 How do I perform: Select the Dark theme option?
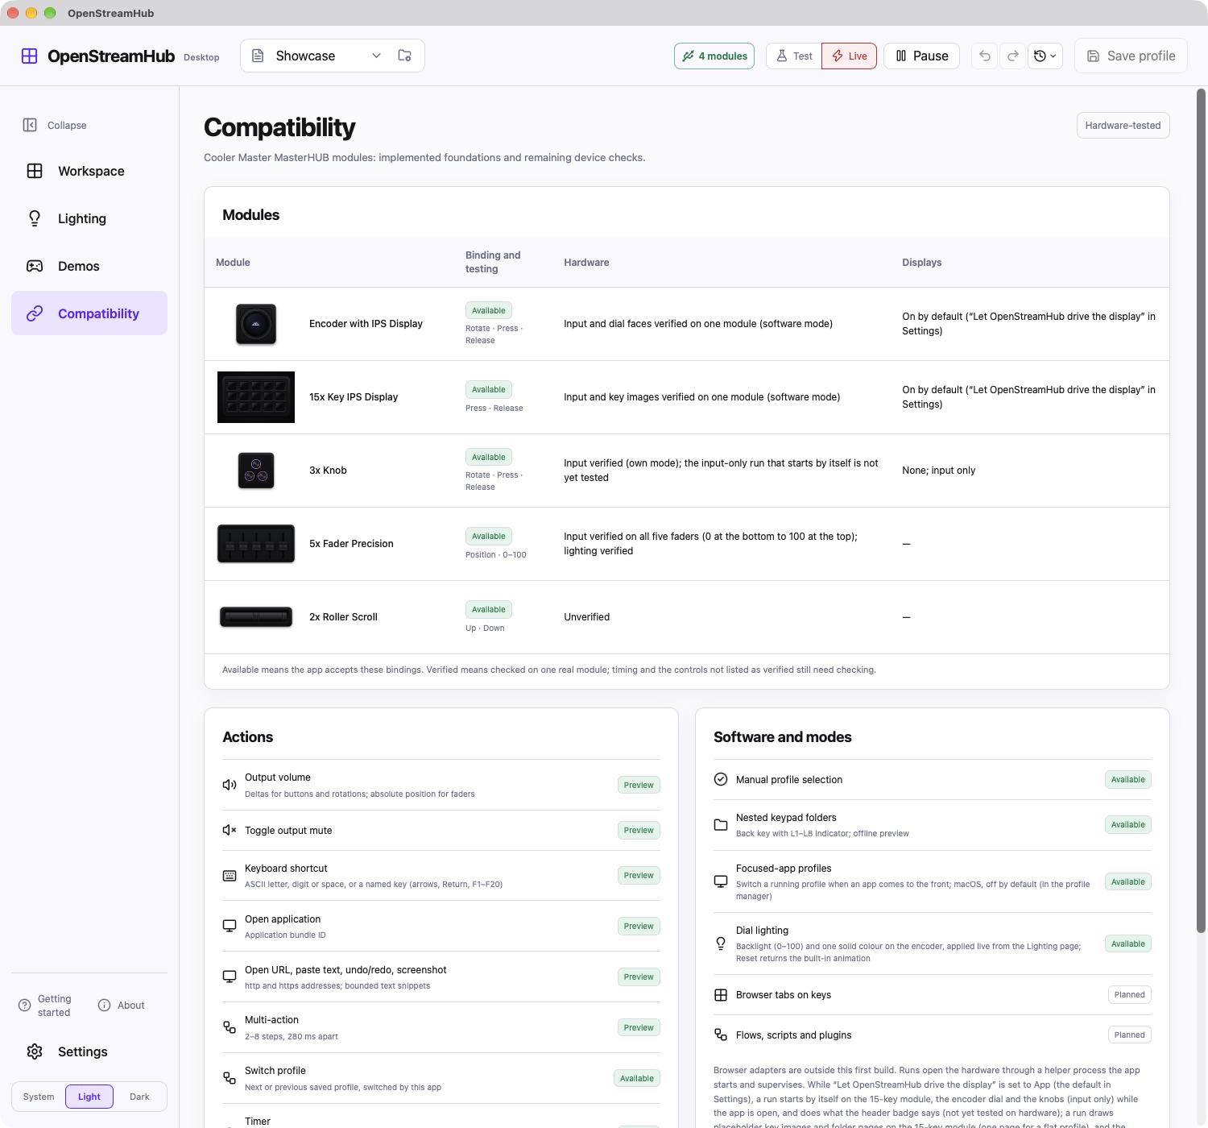(139, 1097)
